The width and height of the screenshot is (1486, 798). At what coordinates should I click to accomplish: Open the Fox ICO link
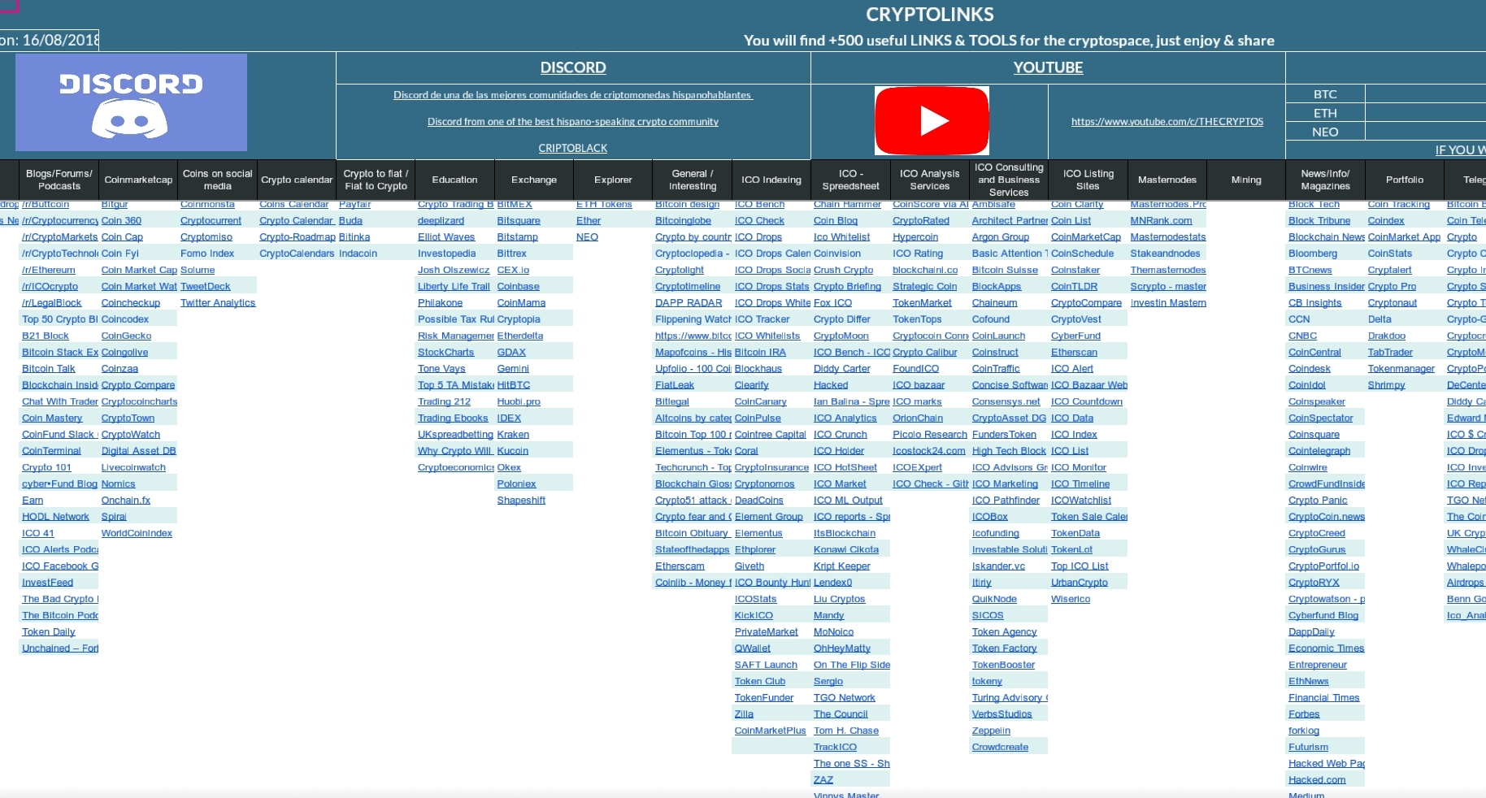832,303
